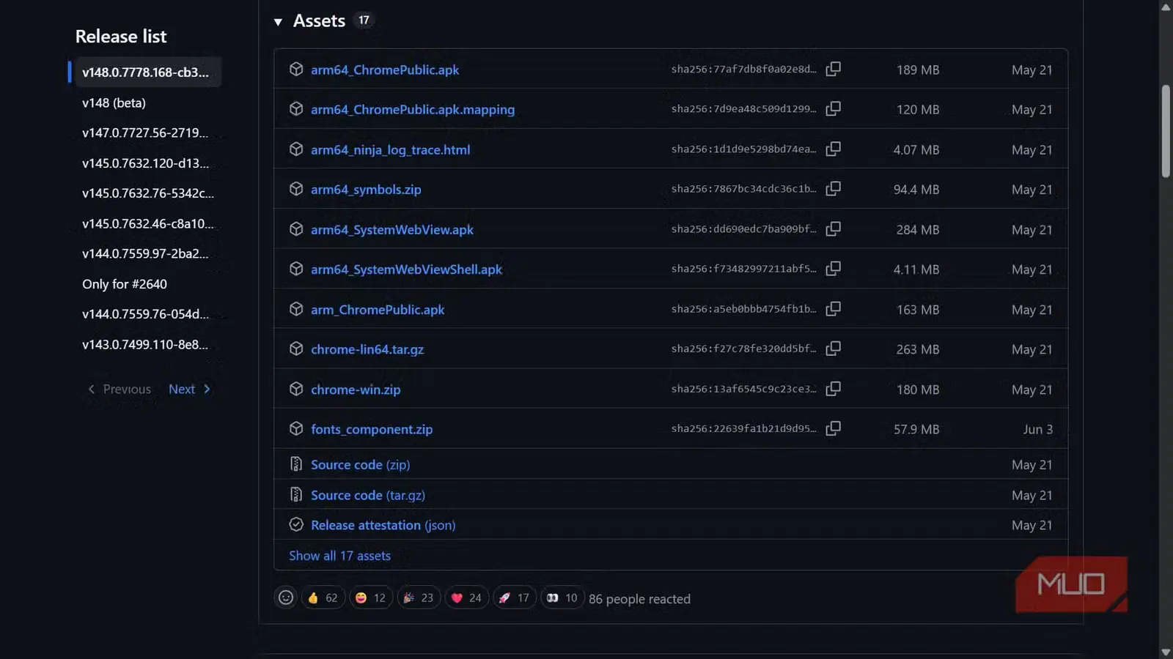Copy SHA256 hash for arm64_SystemWebViewShell.apk

click(833, 269)
